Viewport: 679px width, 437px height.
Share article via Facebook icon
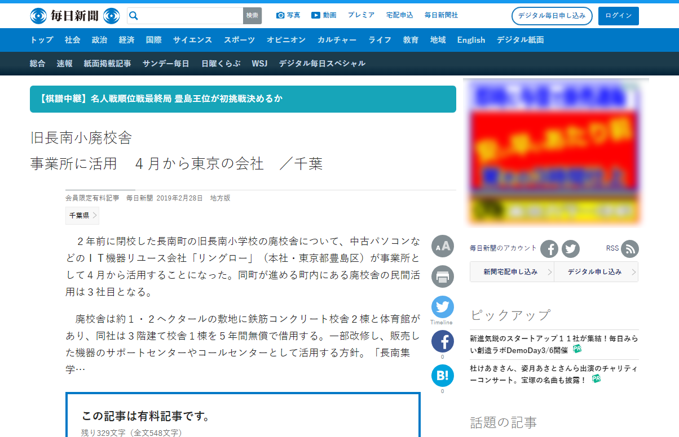coord(442,341)
